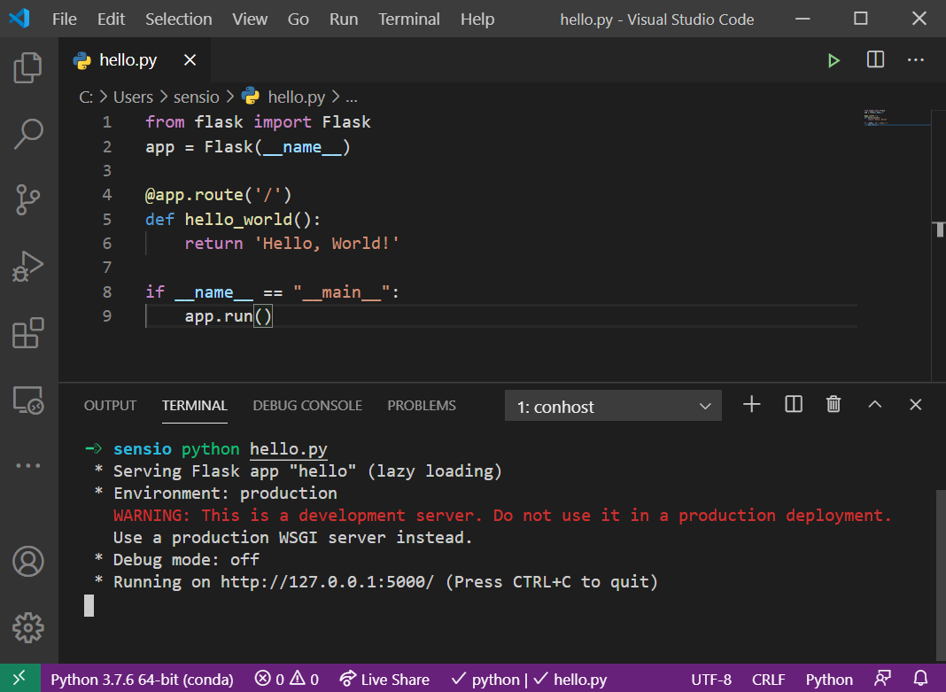Select Python 3.7.6 64-bit interpreter in status bar
This screenshot has height=692, width=946.
pyautogui.click(x=142, y=680)
